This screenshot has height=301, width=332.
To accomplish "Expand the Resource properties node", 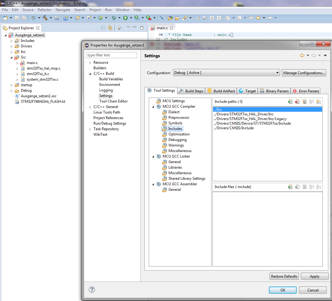I will (90, 63).
